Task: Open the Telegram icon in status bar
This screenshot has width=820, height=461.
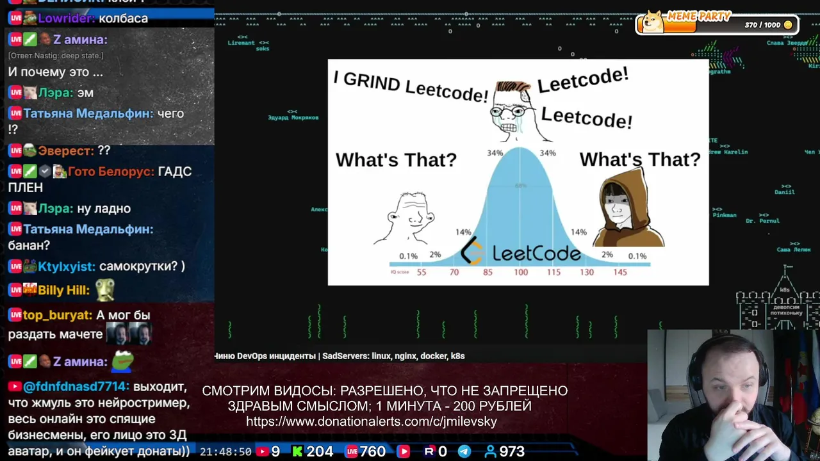Action: pos(464,451)
